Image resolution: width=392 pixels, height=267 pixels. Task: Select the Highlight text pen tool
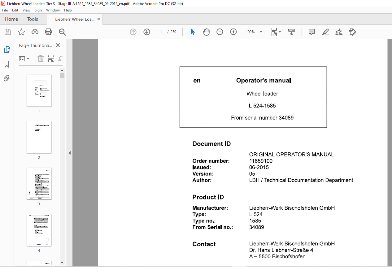click(x=325, y=32)
